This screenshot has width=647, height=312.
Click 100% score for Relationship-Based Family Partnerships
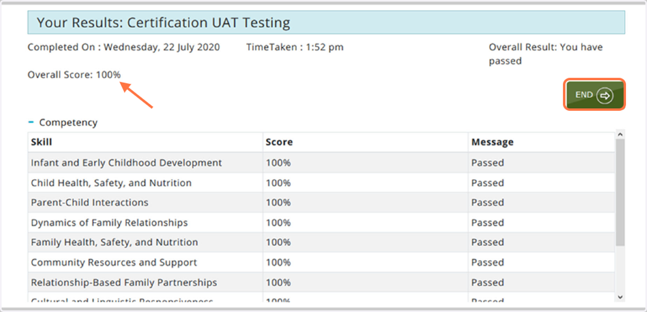(x=278, y=282)
